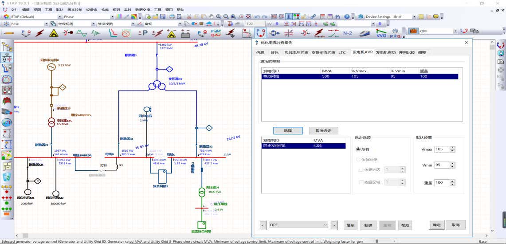Tick the 依据地区 checkbox
The height and width of the screenshot is (244, 506).
pos(361,169)
